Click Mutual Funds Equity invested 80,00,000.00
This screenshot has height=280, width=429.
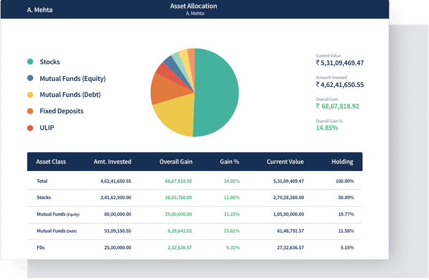117,214
